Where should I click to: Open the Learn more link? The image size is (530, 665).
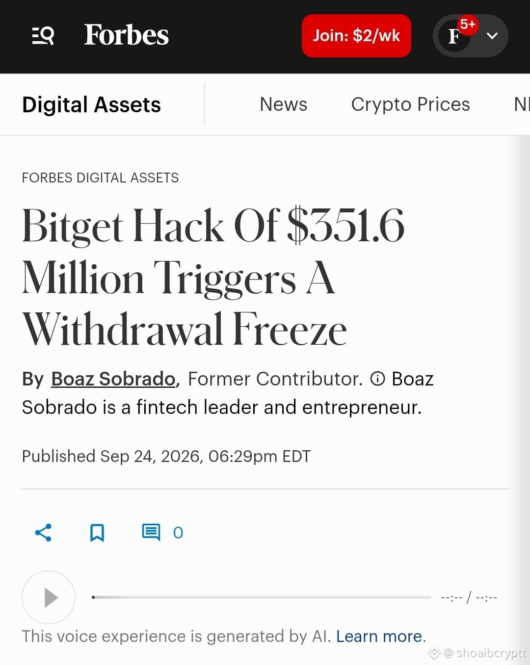tap(379, 636)
